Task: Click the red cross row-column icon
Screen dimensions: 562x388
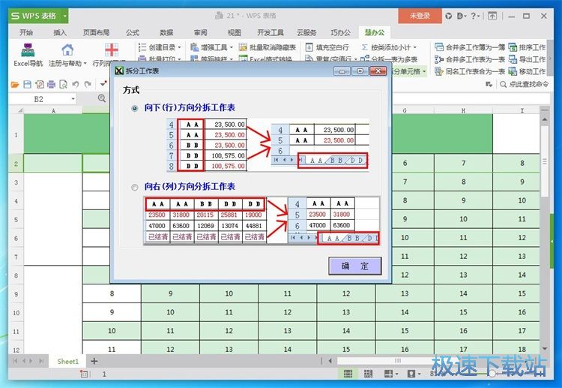Action: (x=112, y=50)
